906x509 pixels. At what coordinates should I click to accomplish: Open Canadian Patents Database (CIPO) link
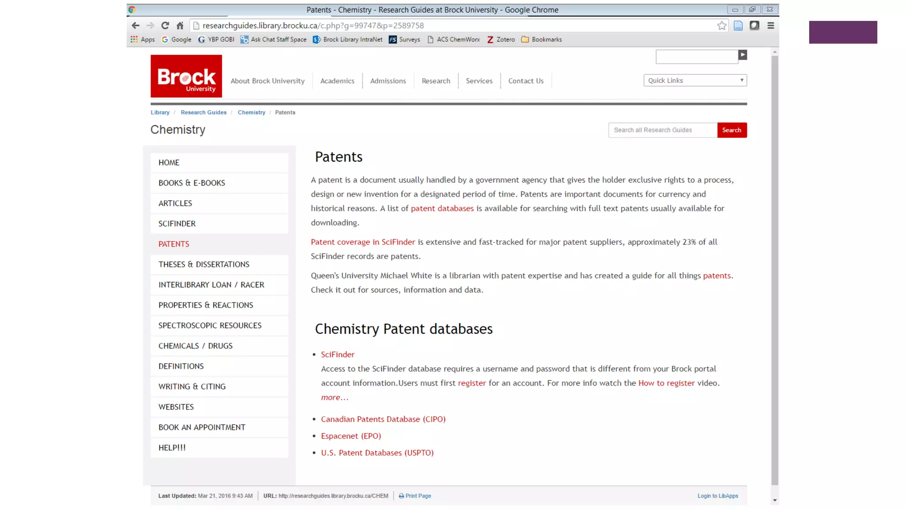tap(383, 419)
